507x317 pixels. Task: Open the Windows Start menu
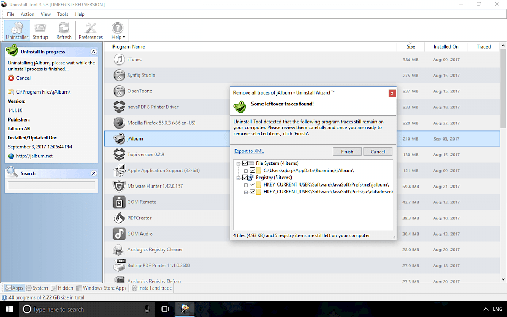click(x=10, y=309)
